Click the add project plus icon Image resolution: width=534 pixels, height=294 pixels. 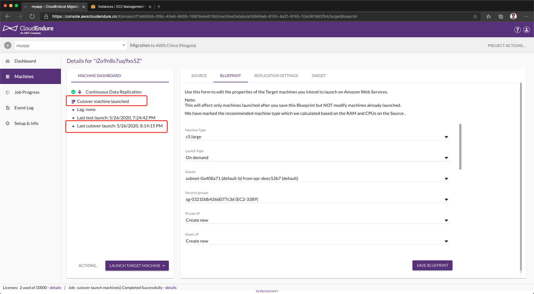coord(8,45)
